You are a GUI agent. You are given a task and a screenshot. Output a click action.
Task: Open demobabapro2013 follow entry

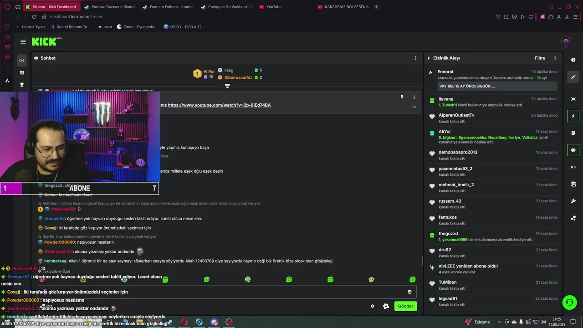coord(492,155)
